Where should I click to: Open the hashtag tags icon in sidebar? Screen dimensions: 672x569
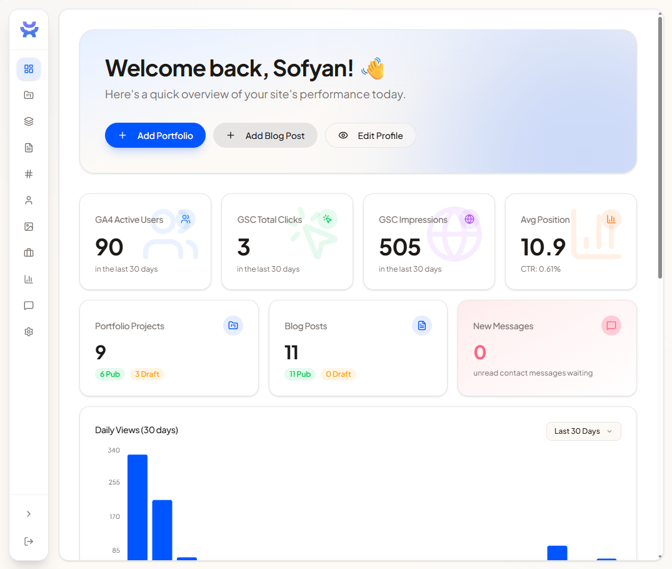[29, 174]
